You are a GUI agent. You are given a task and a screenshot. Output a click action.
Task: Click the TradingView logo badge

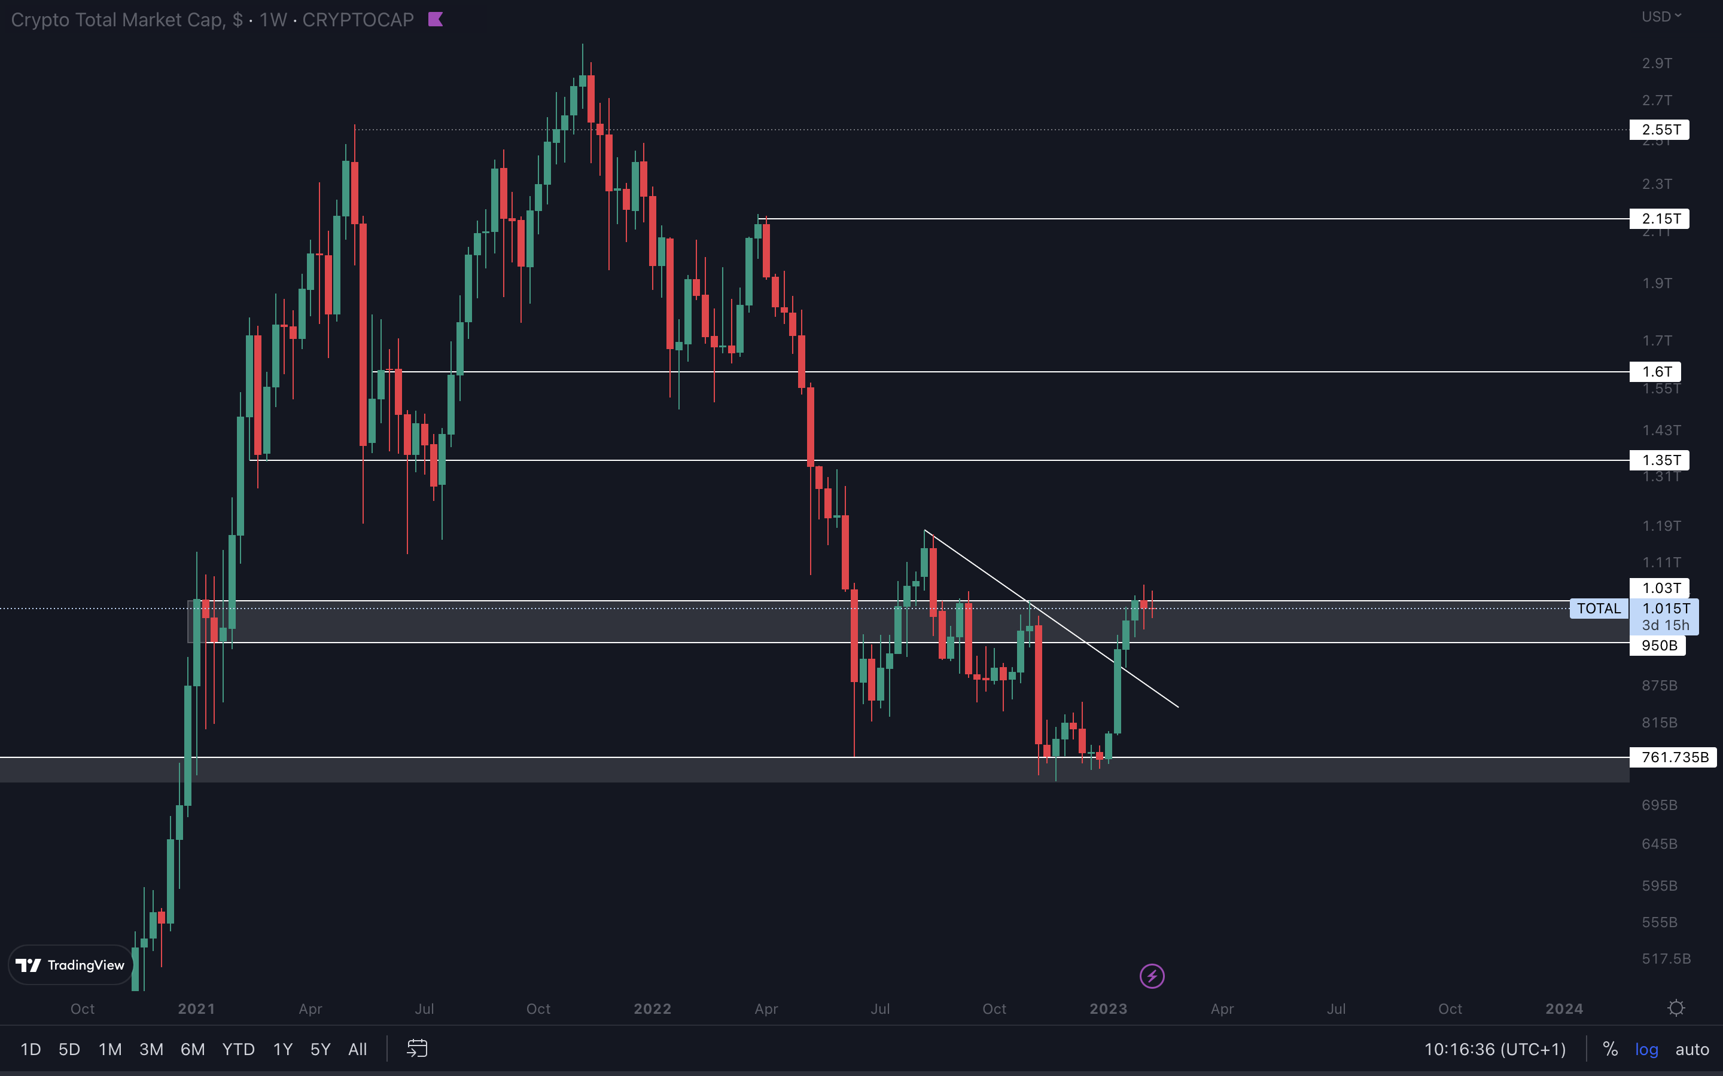(x=70, y=965)
